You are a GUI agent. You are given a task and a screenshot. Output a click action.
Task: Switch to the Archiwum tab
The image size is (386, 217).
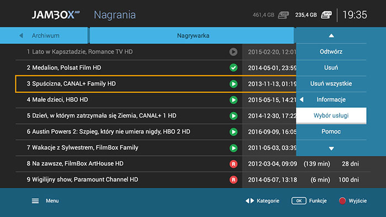click(44, 36)
